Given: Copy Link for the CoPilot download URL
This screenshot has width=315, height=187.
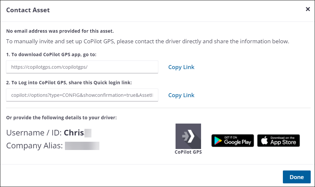Looking at the screenshot, I should (x=181, y=67).
